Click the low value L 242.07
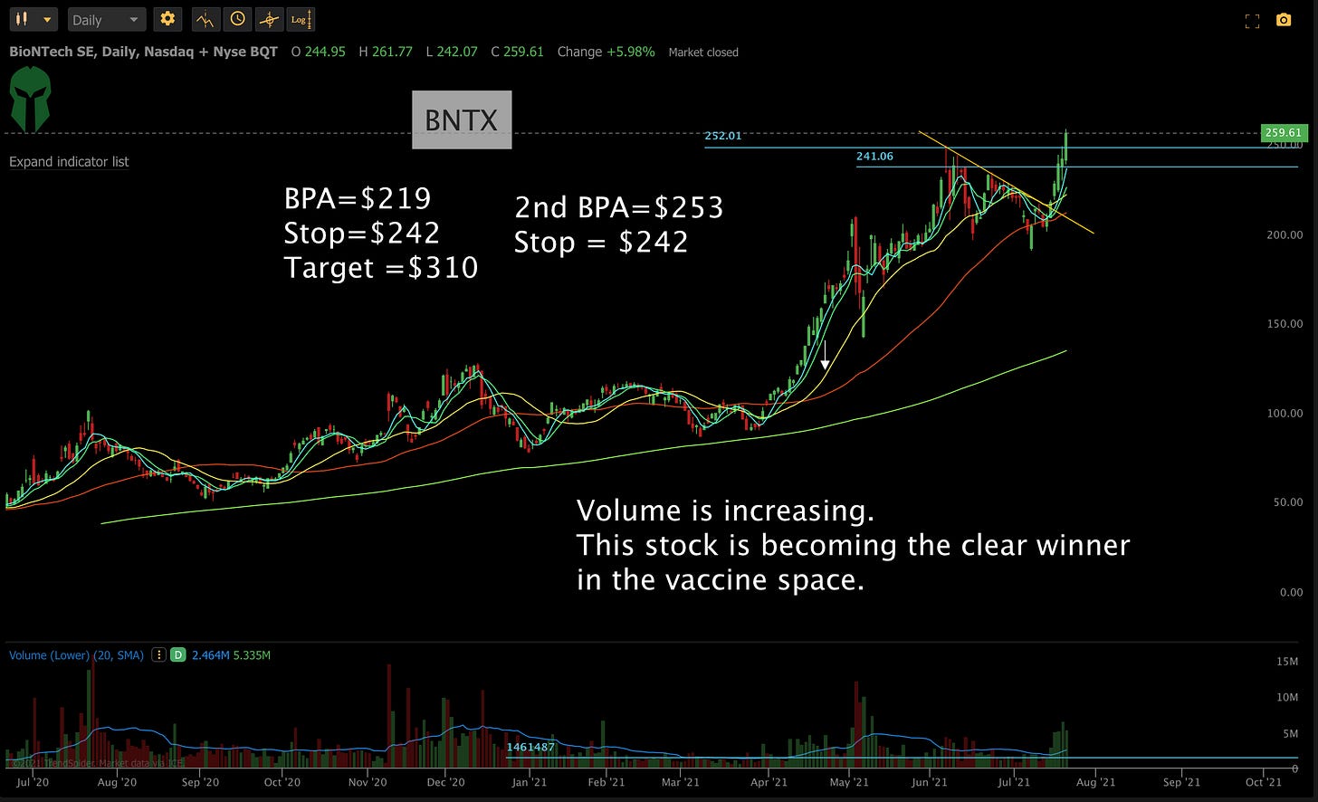Viewport: 1318px width, 802px height. pos(452,52)
